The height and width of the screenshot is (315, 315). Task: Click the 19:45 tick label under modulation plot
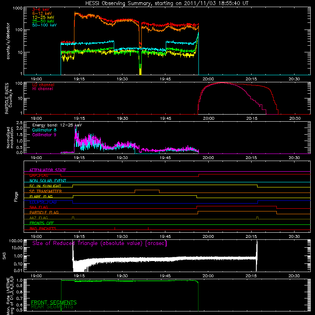click(165, 158)
